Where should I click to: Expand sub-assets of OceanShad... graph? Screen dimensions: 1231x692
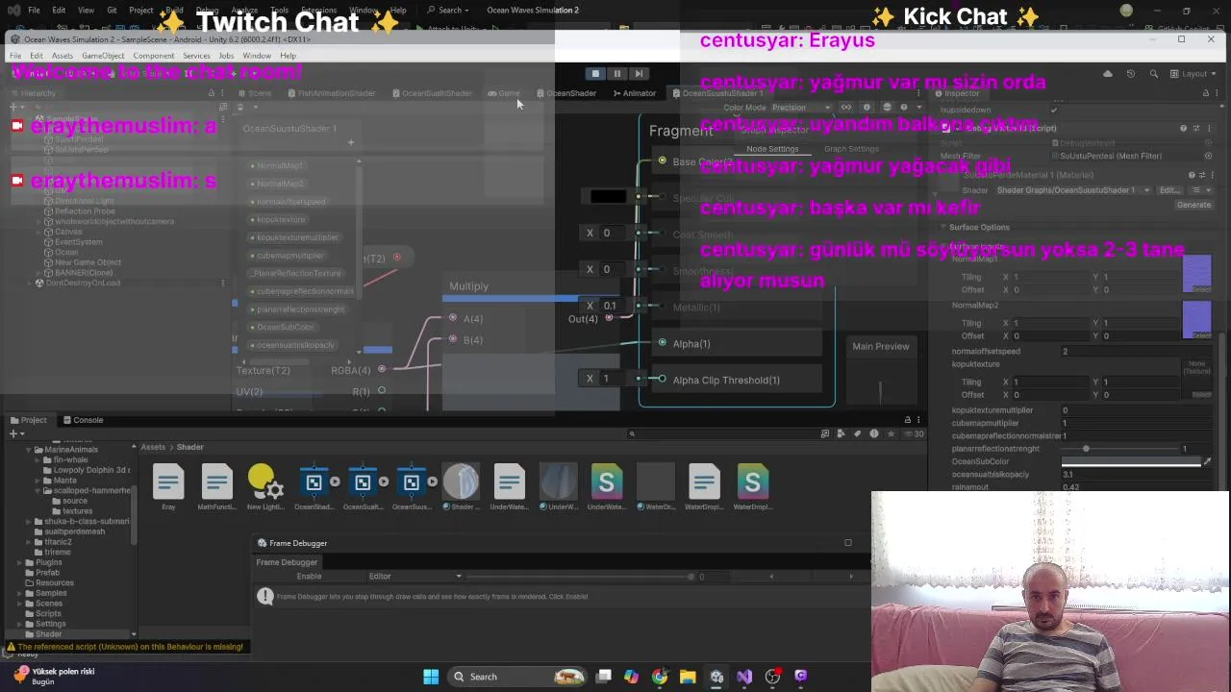(335, 482)
